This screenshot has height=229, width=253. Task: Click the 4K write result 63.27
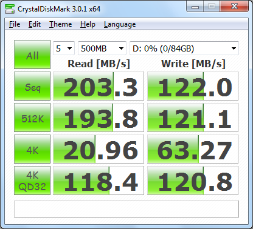point(193,149)
